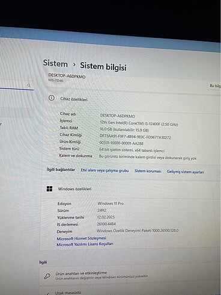Click the Sürüm value 24H2

point(101,210)
